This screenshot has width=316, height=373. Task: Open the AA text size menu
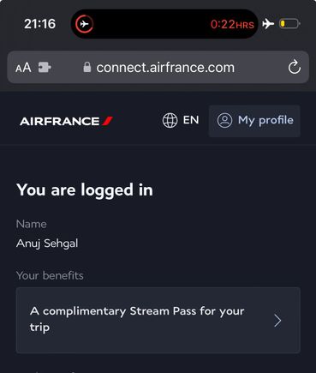(23, 68)
